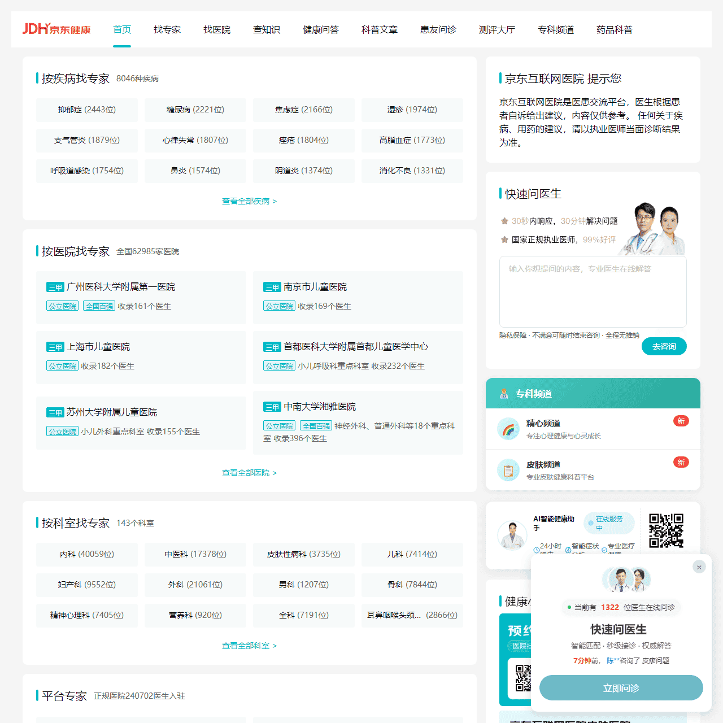The height and width of the screenshot is (723, 723).
Task: Click the person icon beside 专科频道 header
Action: click(x=504, y=394)
